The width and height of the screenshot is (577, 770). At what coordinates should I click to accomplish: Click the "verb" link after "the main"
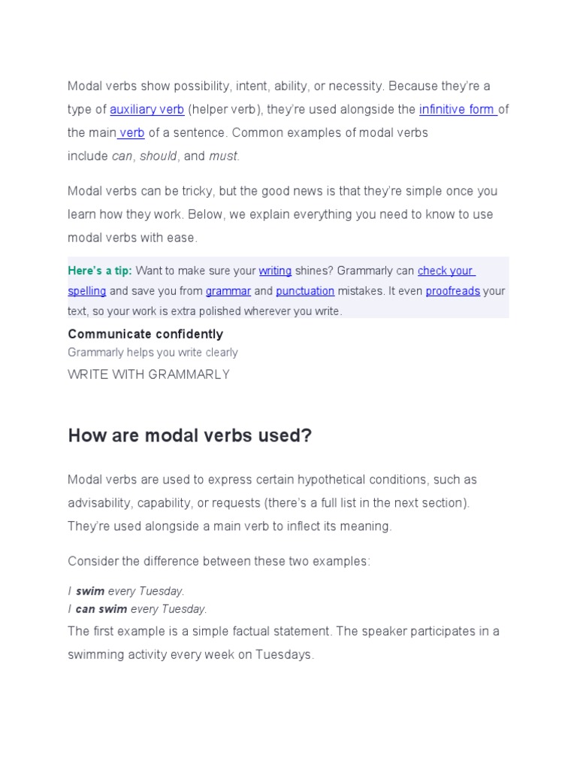point(131,133)
